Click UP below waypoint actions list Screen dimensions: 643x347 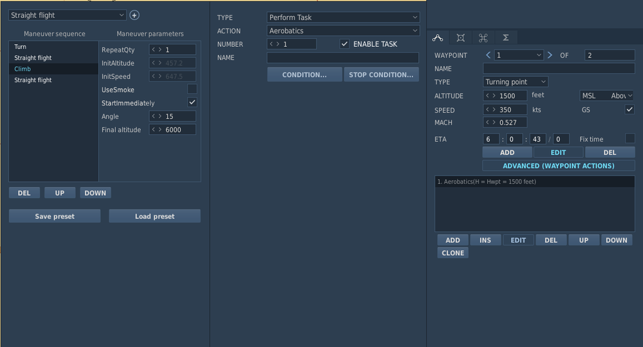[584, 240]
